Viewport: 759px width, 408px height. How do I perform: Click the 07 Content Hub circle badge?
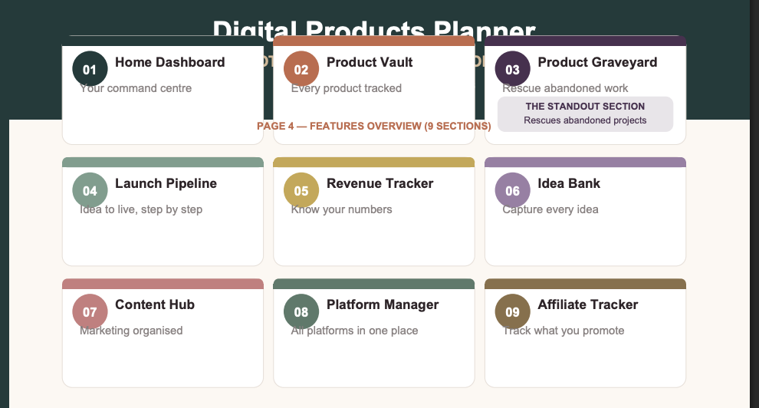[x=90, y=311]
